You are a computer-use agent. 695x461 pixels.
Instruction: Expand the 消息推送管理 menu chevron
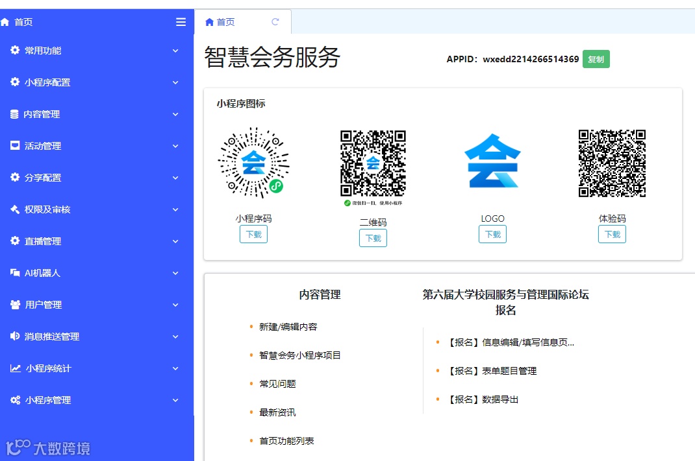(x=175, y=337)
